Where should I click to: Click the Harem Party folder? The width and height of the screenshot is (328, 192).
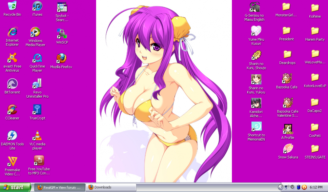pyautogui.click(x=315, y=31)
